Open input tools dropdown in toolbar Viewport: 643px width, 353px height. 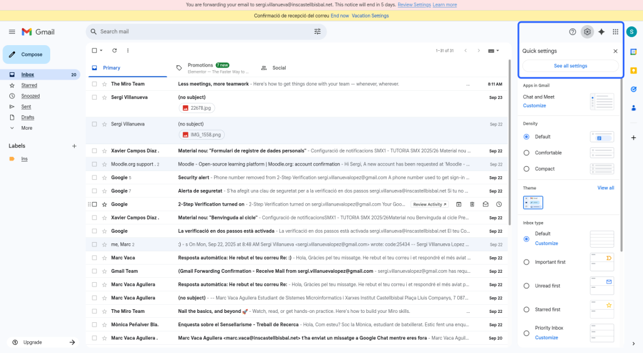click(x=494, y=51)
